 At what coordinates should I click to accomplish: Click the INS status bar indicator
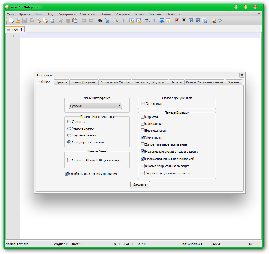coord(251,244)
